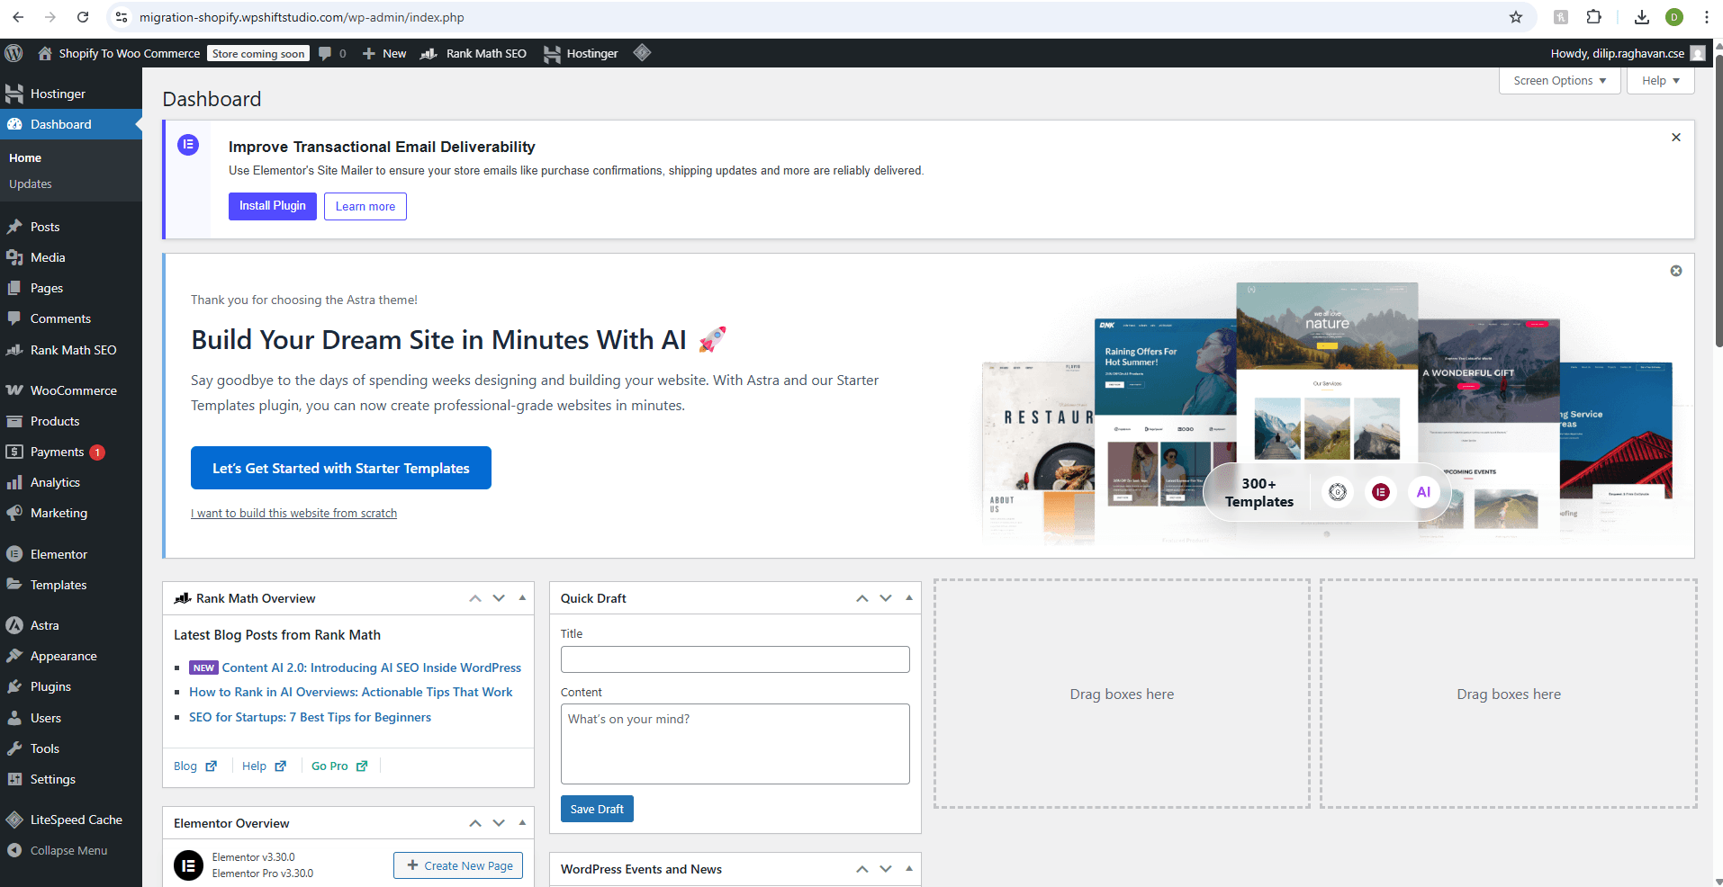Open comments bubble in the admin bar
Screen dimensions: 1723x887
[x=326, y=53]
